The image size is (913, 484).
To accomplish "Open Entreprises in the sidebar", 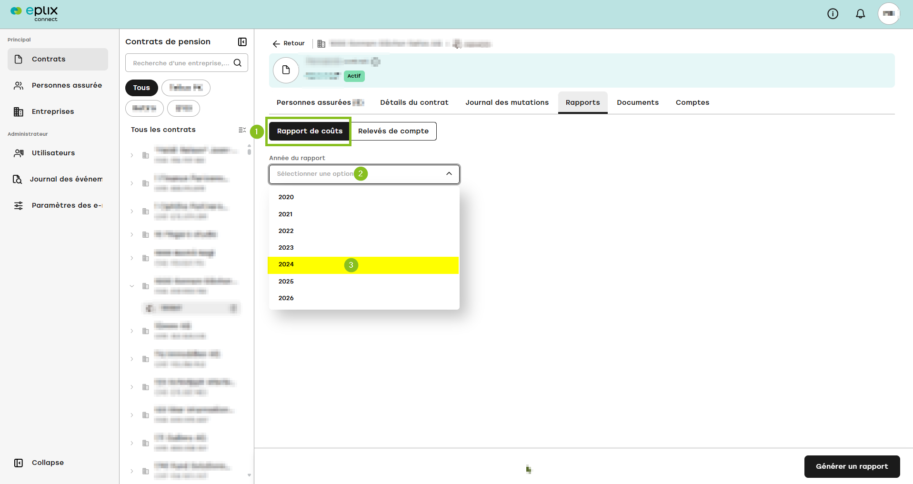I will 58,111.
